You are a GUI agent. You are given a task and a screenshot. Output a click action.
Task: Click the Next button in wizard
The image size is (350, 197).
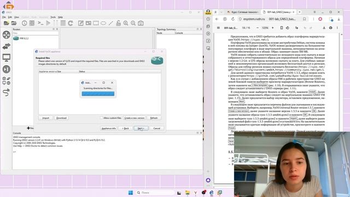(x=141, y=129)
